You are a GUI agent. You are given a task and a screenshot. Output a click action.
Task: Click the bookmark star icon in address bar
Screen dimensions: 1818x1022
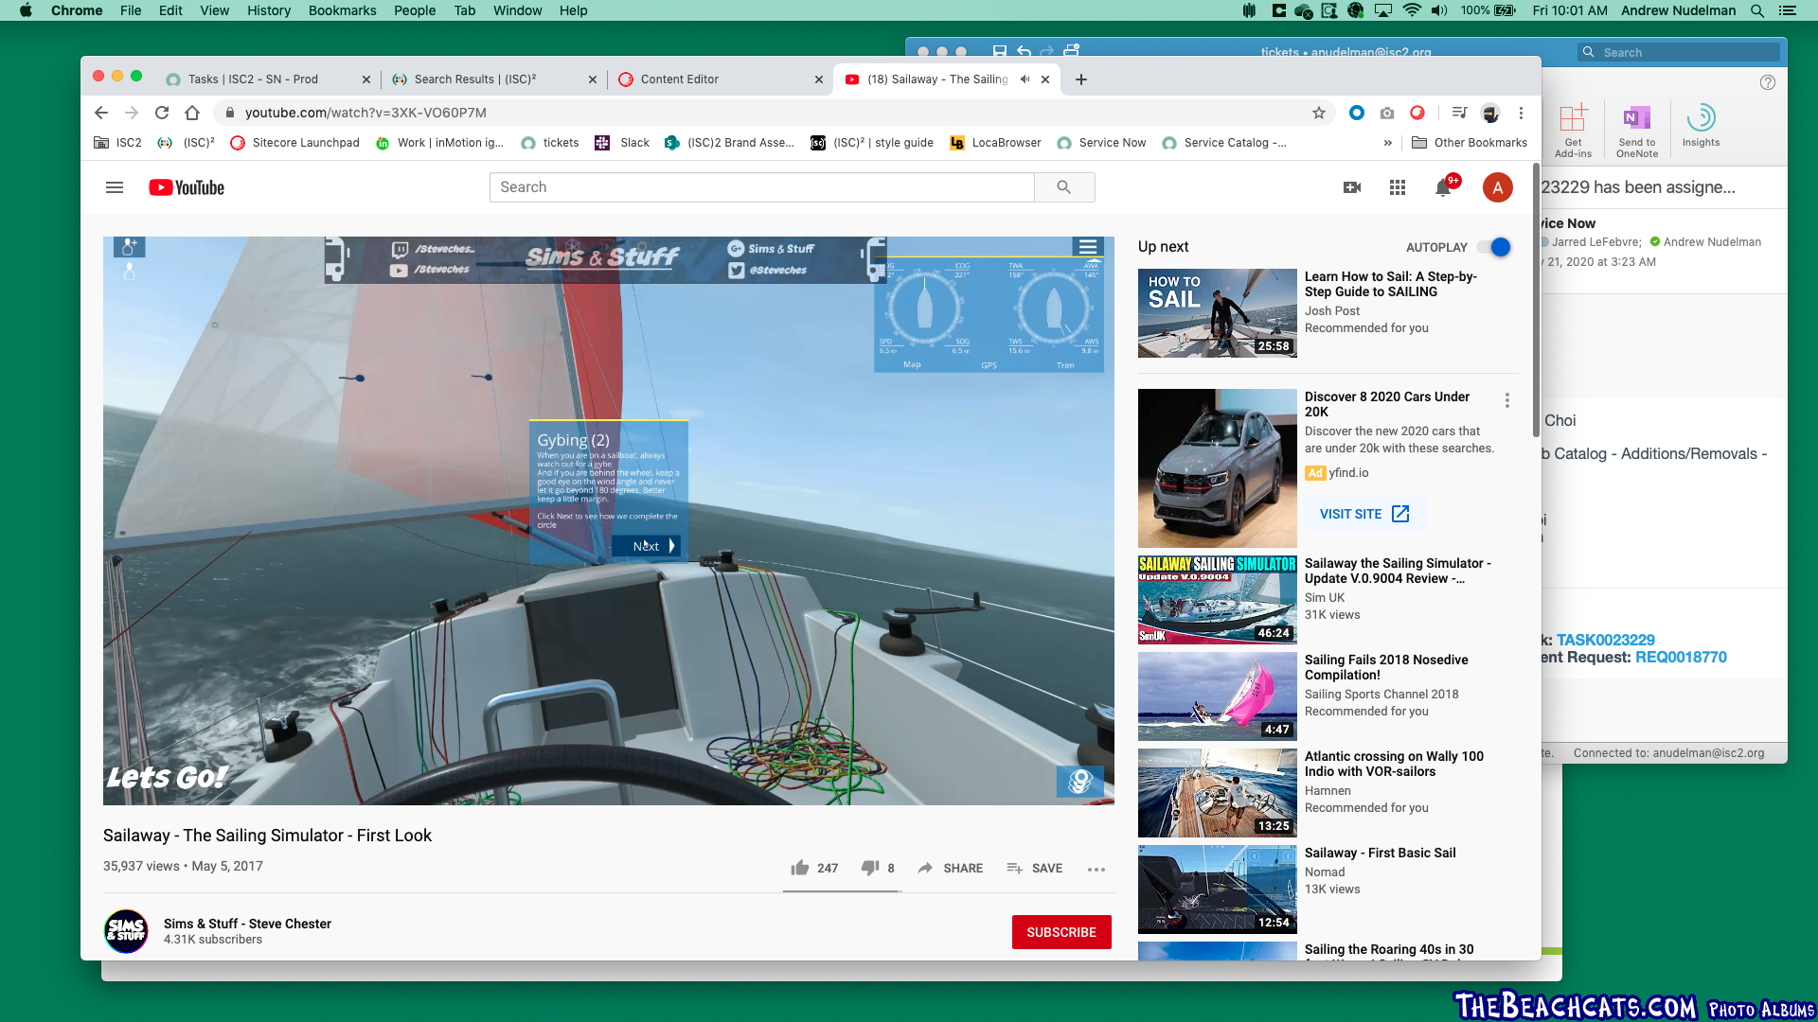tap(1319, 113)
